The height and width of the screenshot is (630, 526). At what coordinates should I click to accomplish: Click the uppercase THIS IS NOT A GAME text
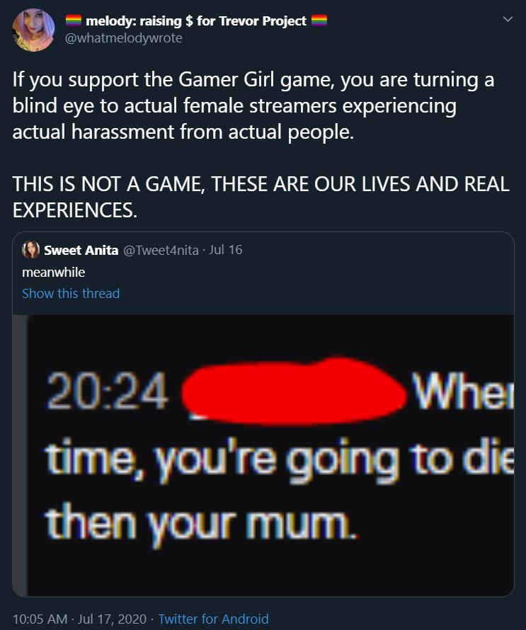coord(261,197)
